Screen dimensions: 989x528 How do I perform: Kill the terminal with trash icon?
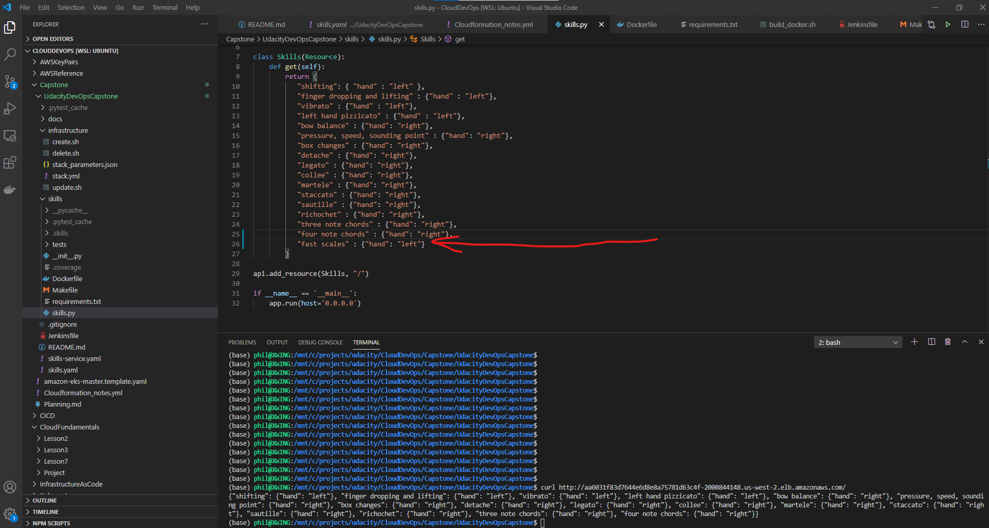click(948, 342)
